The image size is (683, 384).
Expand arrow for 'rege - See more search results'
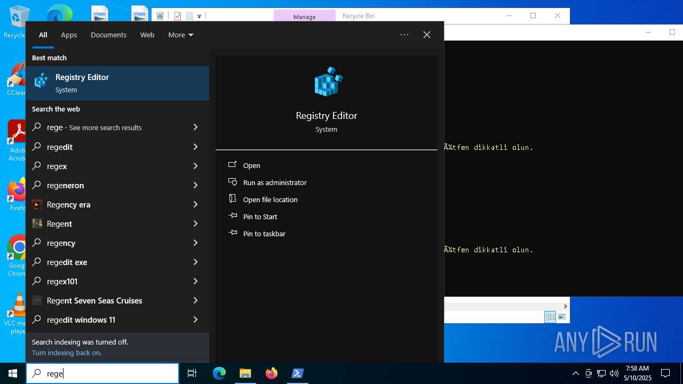tap(195, 127)
